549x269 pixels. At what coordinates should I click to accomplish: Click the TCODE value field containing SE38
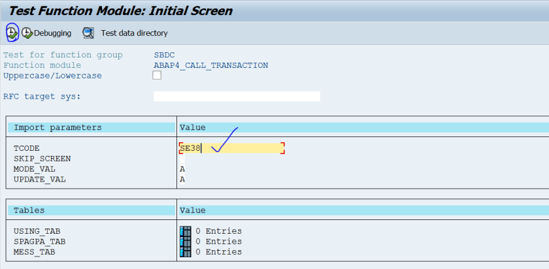232,148
